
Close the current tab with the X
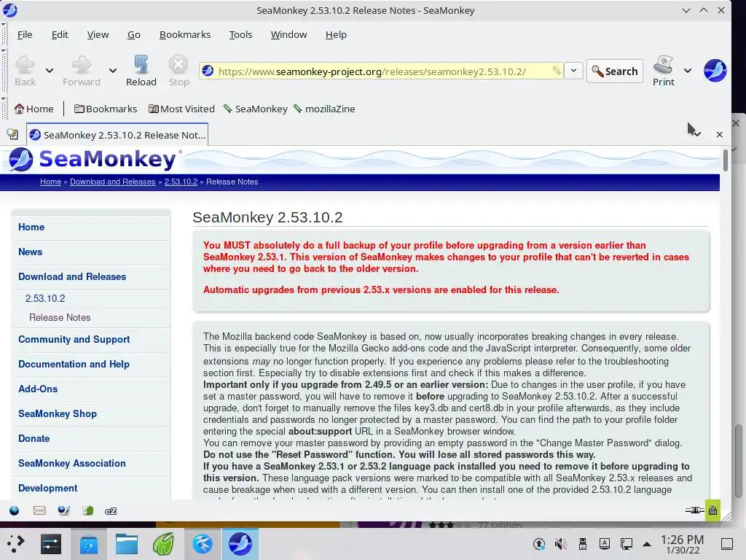pos(719,135)
